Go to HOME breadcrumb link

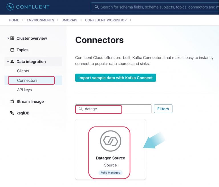14,20
